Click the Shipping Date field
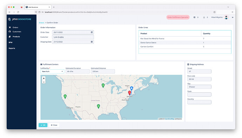242x138 pixels. pyautogui.click(x=73, y=42)
